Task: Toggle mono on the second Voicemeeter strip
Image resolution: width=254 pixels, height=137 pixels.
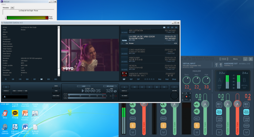Action: point(163,118)
